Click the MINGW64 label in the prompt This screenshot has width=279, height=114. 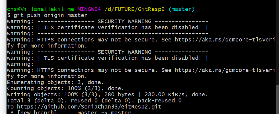tap(89, 9)
